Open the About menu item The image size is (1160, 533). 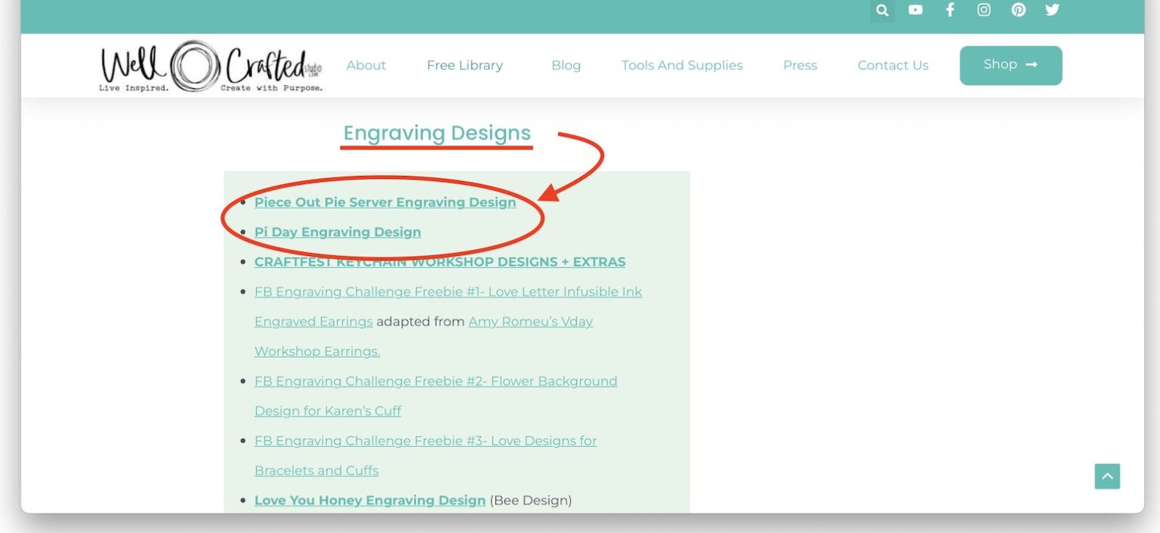click(366, 65)
